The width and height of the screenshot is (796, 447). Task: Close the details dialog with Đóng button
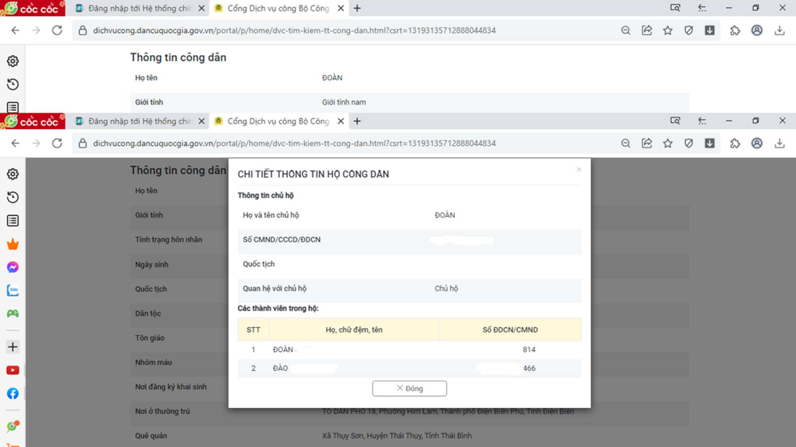(409, 388)
